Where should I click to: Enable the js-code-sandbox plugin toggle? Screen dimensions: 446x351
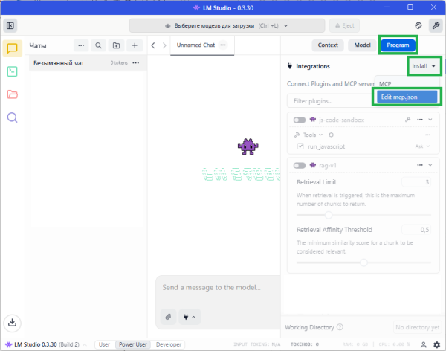coord(300,120)
